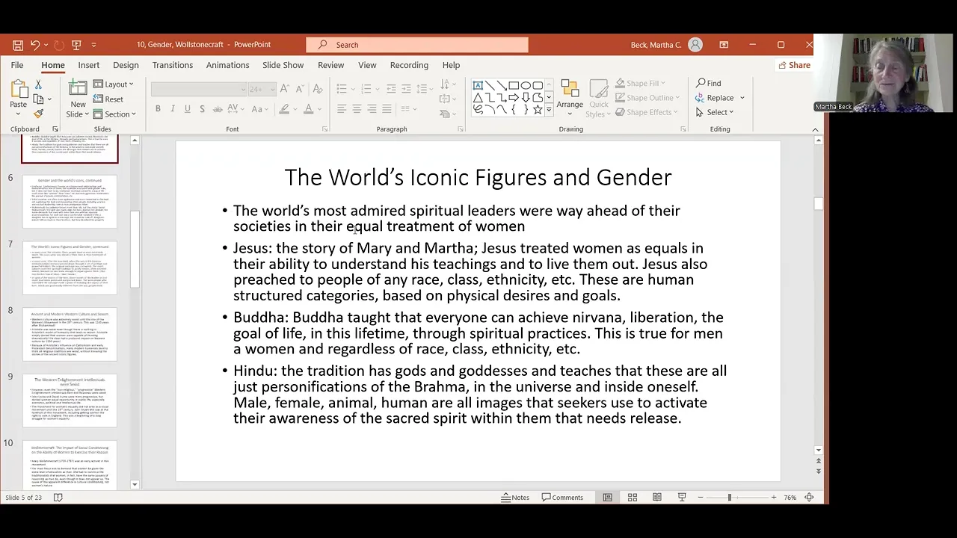Screen dimensions: 957x538
Task: Align text right
Action: coord(372,109)
